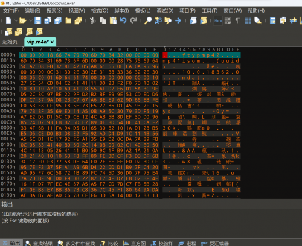Click the highlighter pen icon

[x=258, y=20]
